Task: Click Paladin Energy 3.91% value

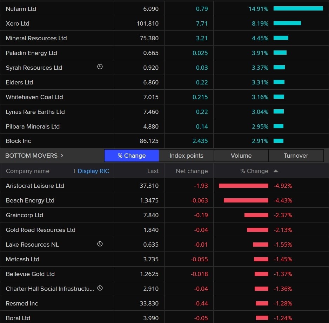Action: tap(260, 53)
